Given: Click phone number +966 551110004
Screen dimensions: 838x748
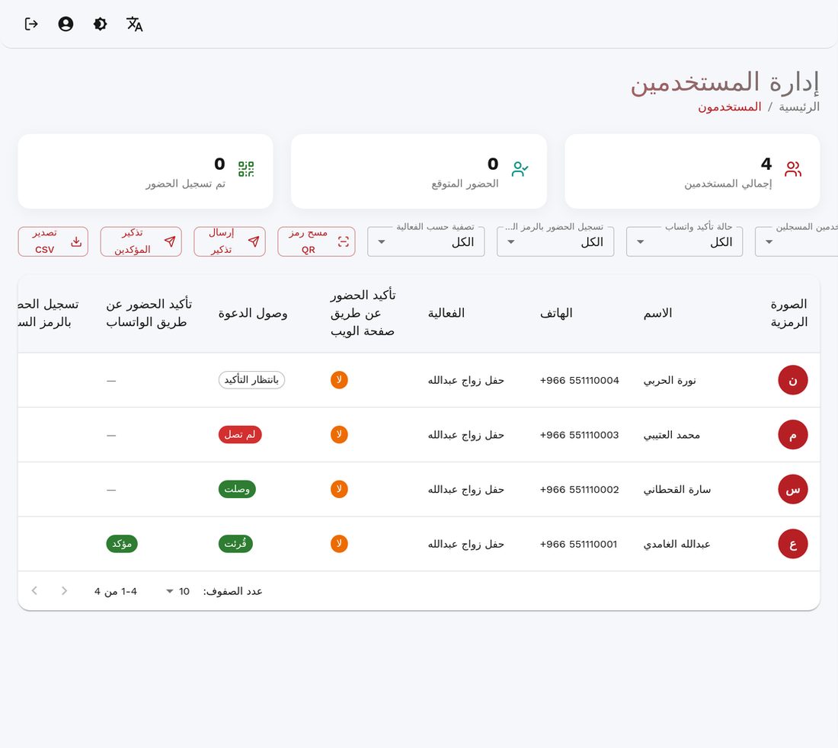Looking at the screenshot, I should click(579, 380).
